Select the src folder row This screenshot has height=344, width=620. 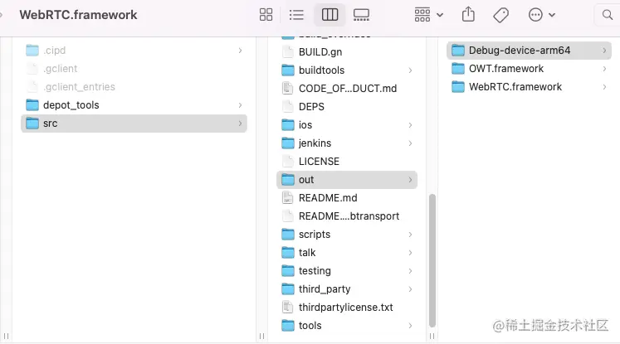tap(134, 124)
